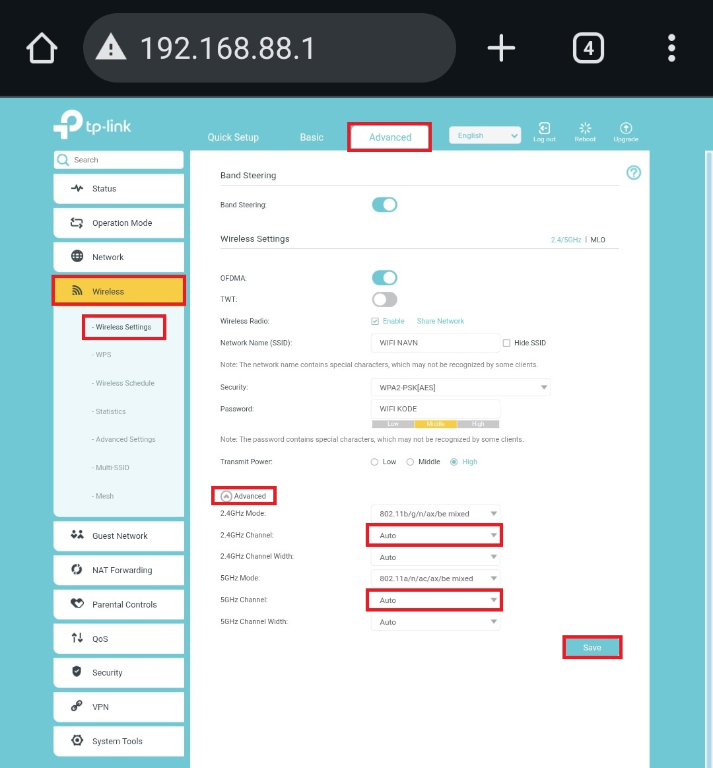Select Low transmit power radio button
This screenshot has width=713, height=768.
pyautogui.click(x=375, y=462)
